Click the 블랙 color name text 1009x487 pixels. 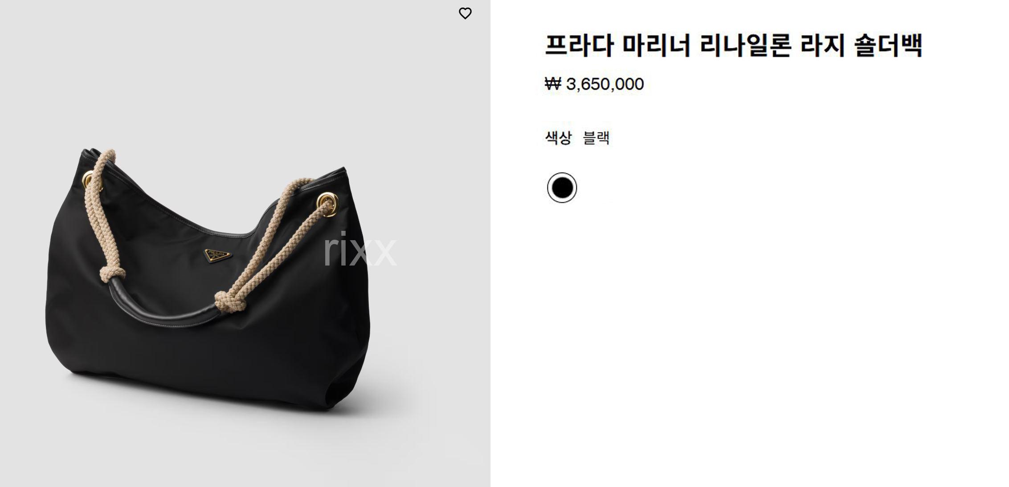tap(596, 137)
